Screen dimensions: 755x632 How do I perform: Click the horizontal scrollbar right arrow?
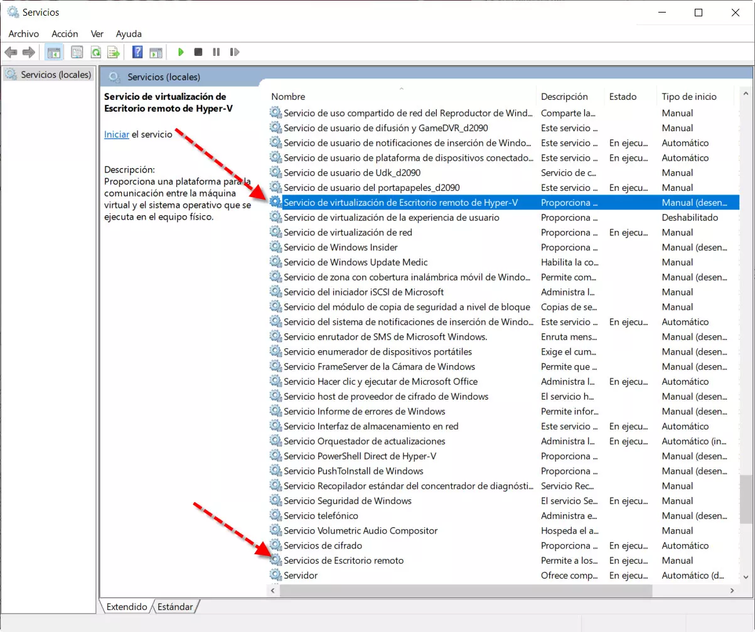pos(732,591)
